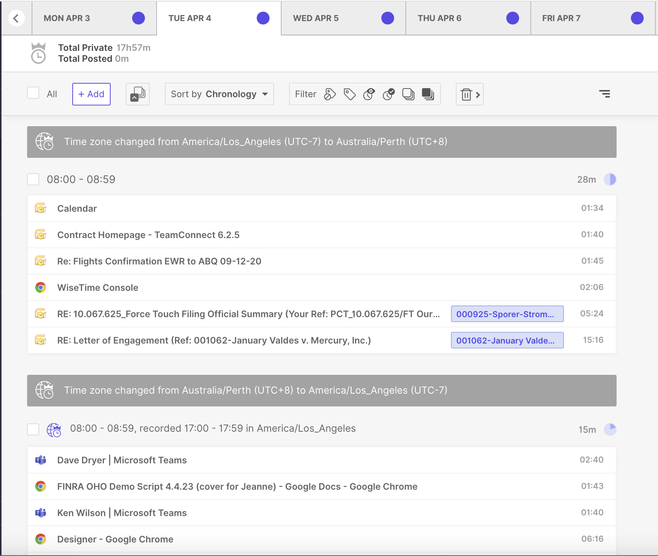This screenshot has height=556, width=658.
Task: Switch to the WED APR 5 tab
Action: tap(343, 18)
